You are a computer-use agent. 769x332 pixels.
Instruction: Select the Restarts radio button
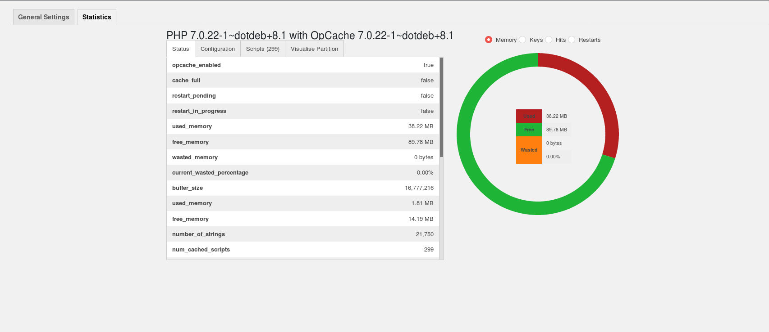coord(572,40)
